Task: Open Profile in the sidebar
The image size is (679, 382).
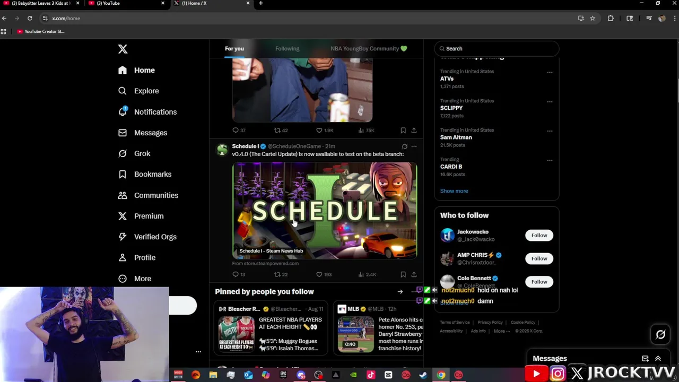Action: (137, 257)
